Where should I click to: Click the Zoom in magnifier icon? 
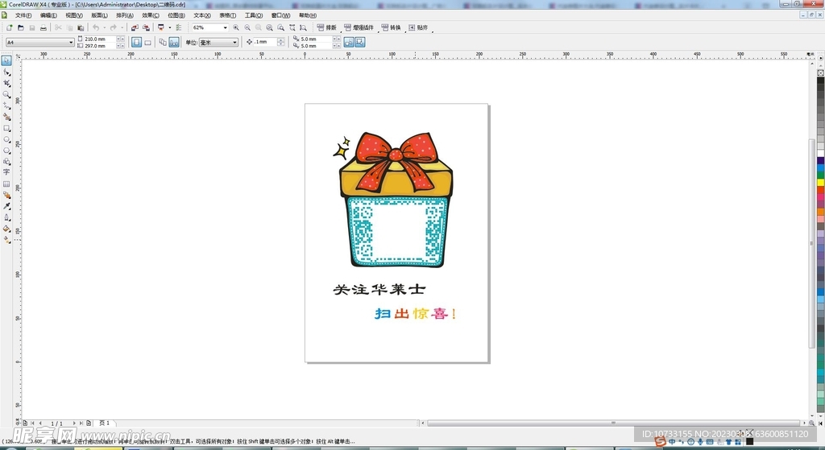pyautogui.click(x=236, y=28)
